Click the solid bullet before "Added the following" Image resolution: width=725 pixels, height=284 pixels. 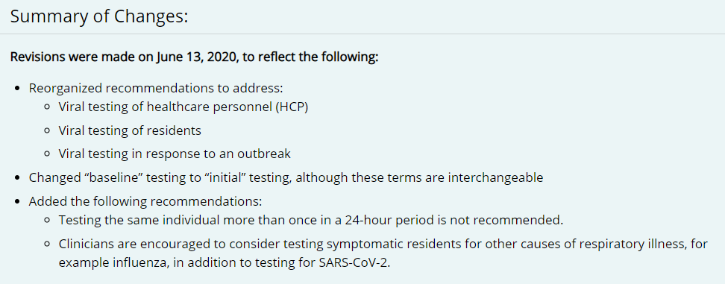pos(18,202)
